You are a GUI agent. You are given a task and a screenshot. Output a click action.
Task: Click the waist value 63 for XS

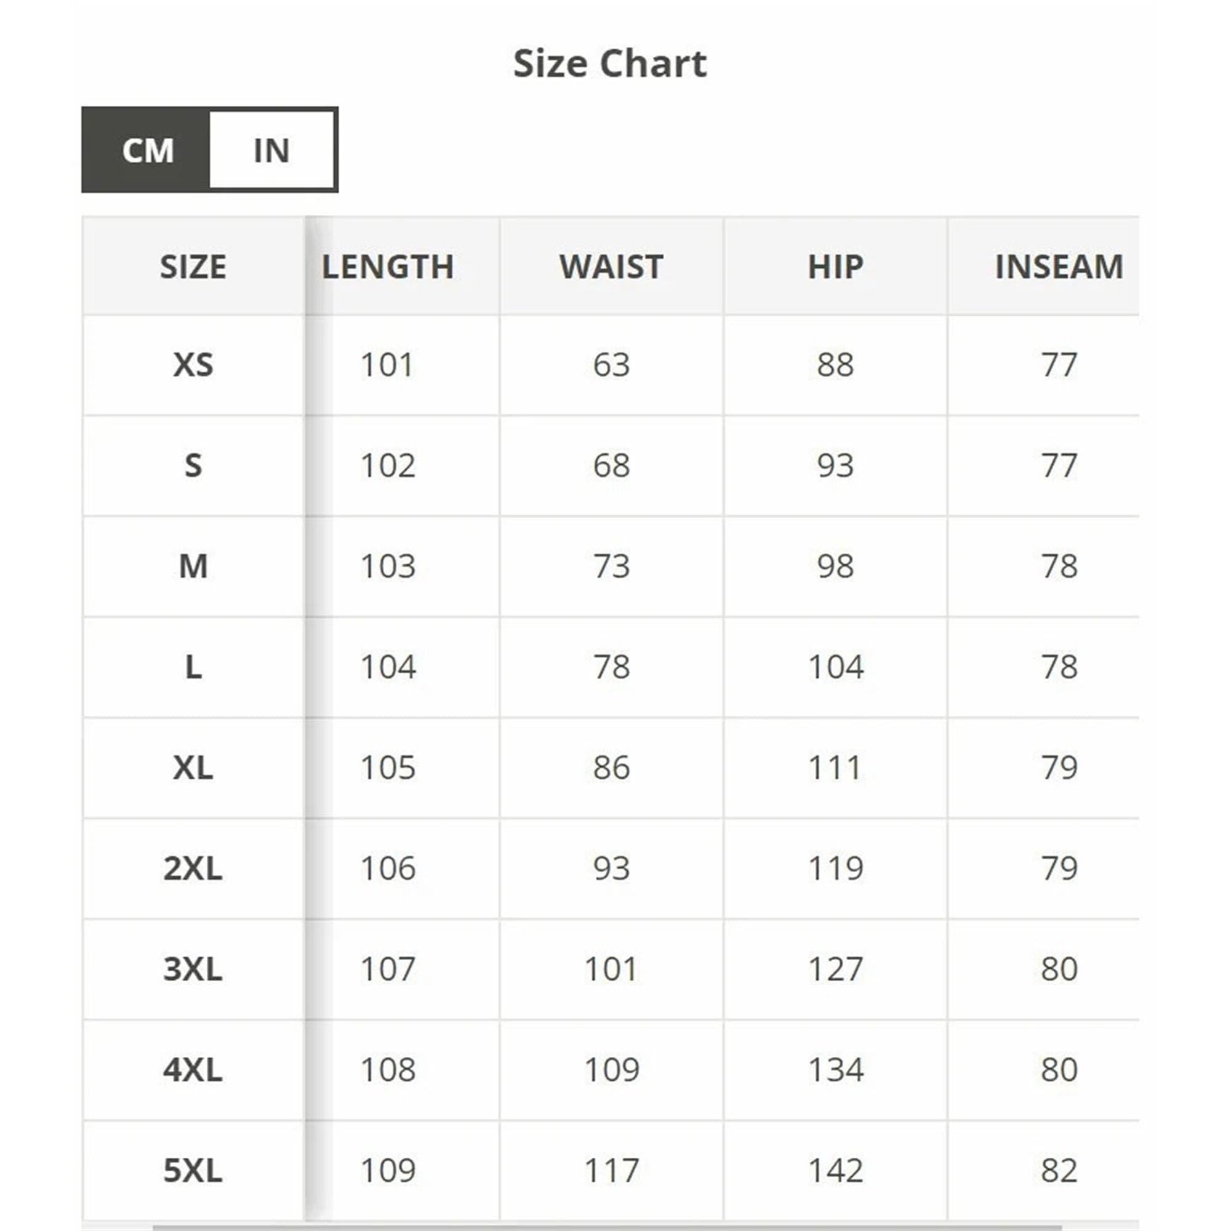[x=611, y=365]
